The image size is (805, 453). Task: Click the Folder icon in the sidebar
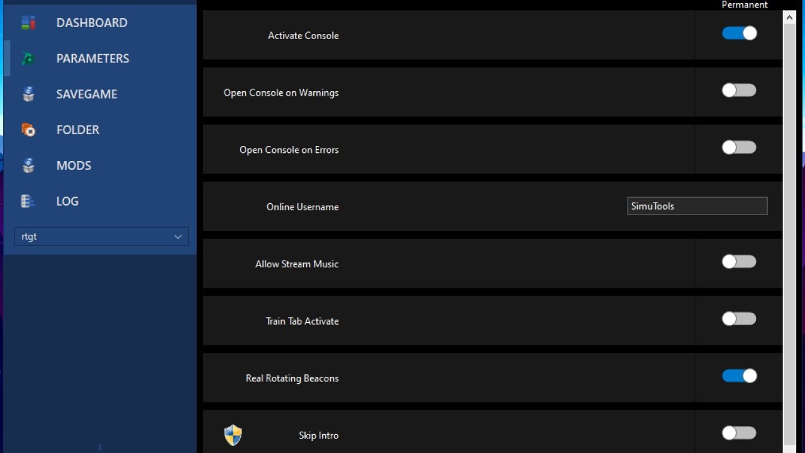[28, 130]
